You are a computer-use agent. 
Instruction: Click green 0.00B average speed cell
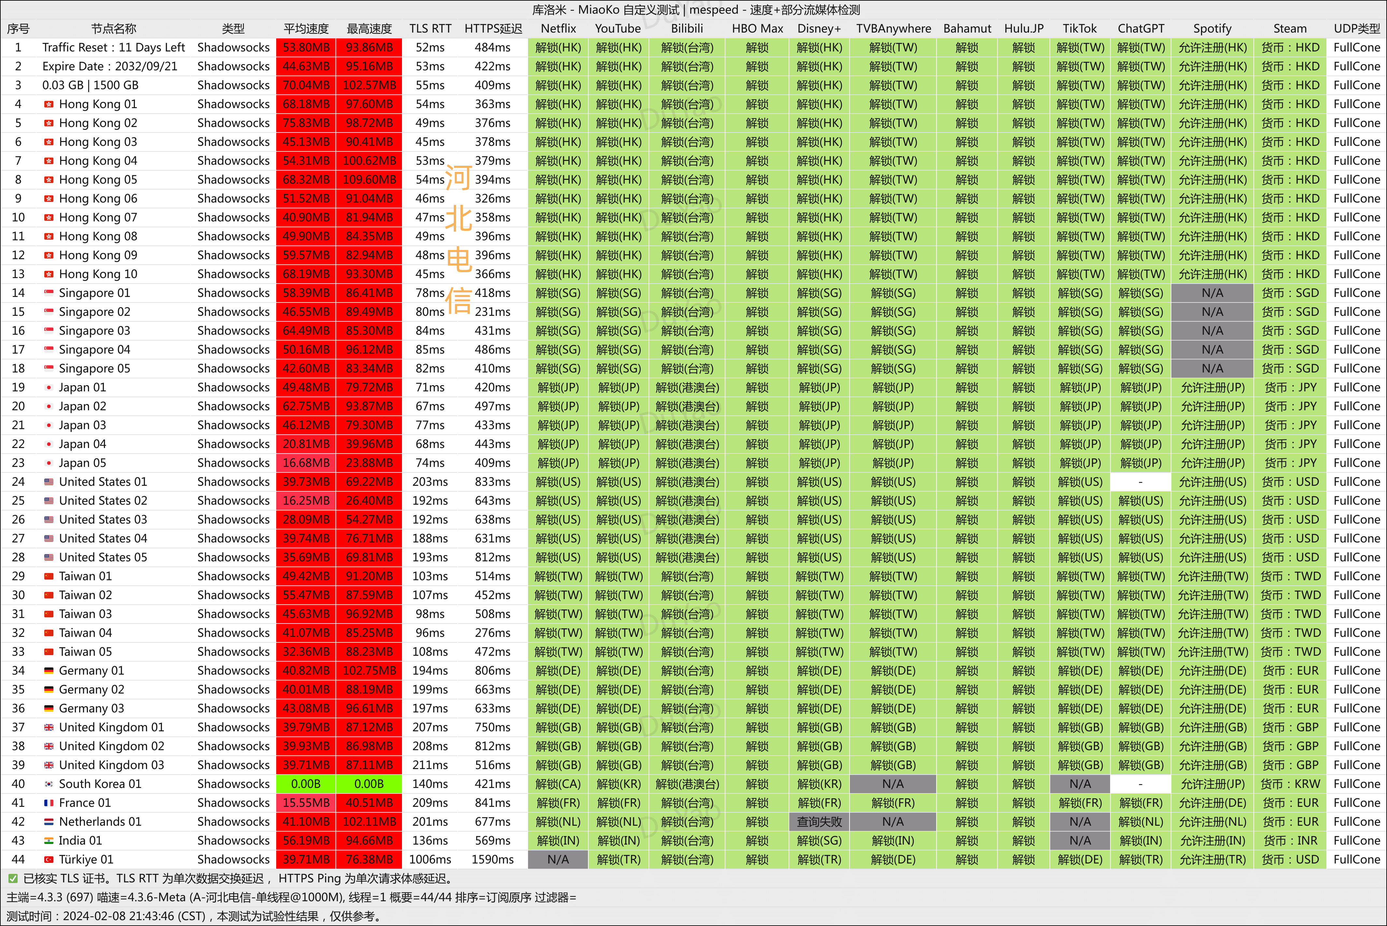click(306, 784)
